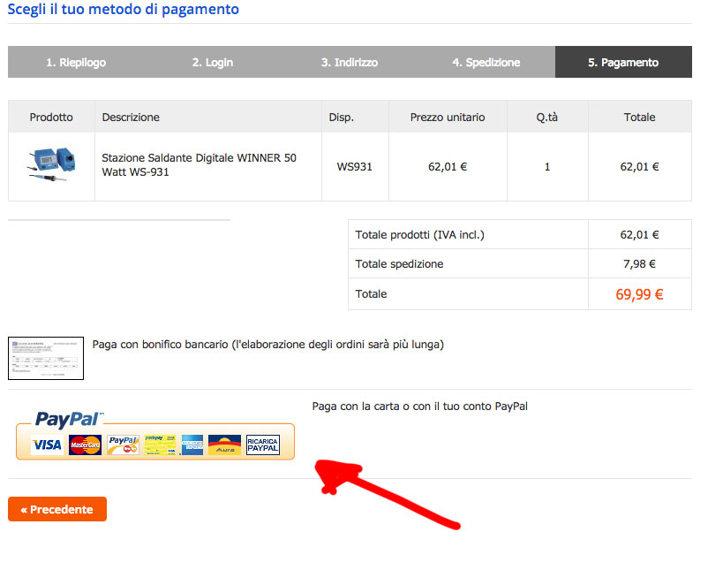Click the grand total 69,99 €
Viewport: 708px width, 570px height.
639,294
